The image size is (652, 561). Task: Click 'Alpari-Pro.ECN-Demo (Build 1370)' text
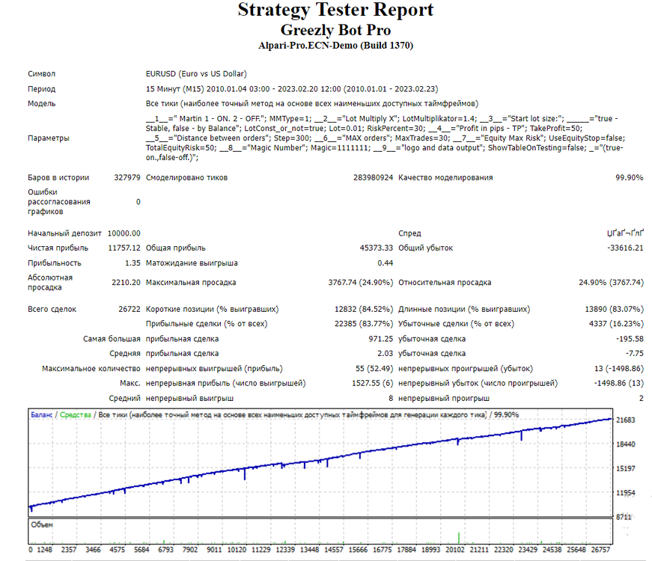[x=335, y=46]
